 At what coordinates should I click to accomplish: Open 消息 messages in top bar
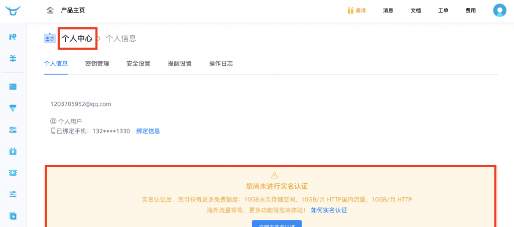(x=388, y=11)
